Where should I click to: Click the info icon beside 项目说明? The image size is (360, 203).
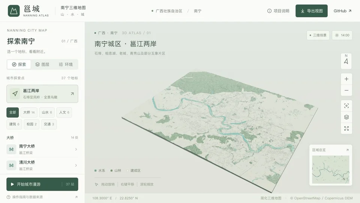(269, 11)
